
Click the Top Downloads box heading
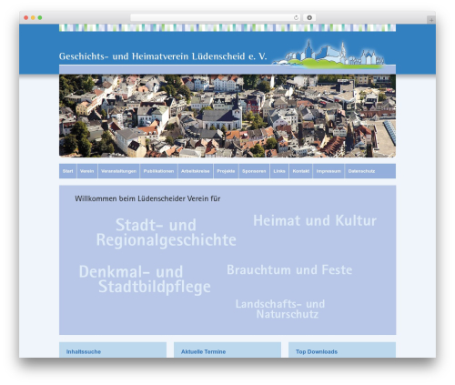[317, 351]
